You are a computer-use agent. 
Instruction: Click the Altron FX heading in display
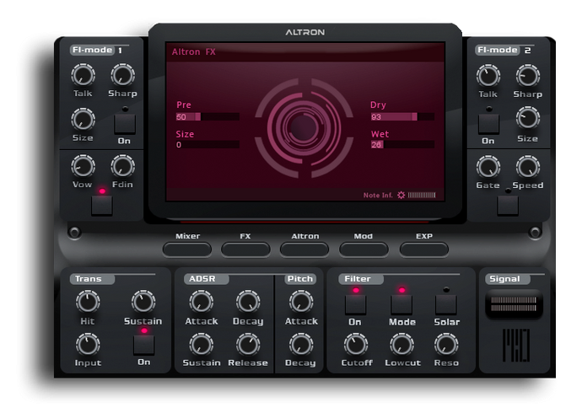point(194,52)
